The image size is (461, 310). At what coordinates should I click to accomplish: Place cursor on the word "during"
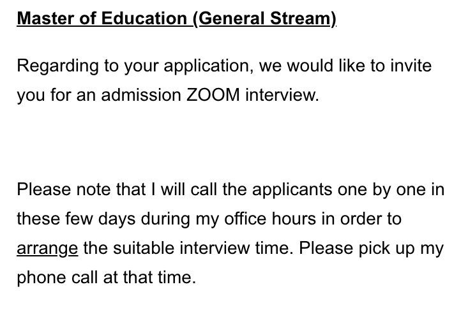[x=165, y=219]
